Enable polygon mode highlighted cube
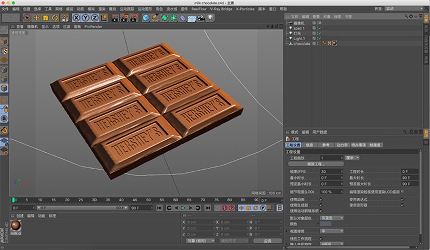The height and width of the screenshot is (250, 430). point(4,88)
